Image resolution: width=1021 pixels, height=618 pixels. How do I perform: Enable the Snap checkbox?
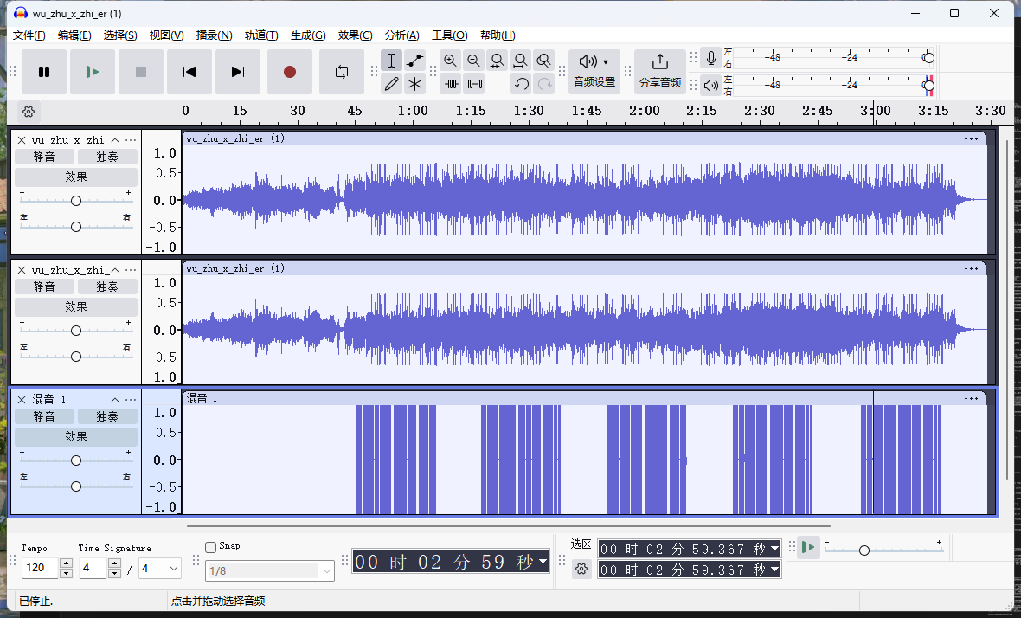[211, 547]
